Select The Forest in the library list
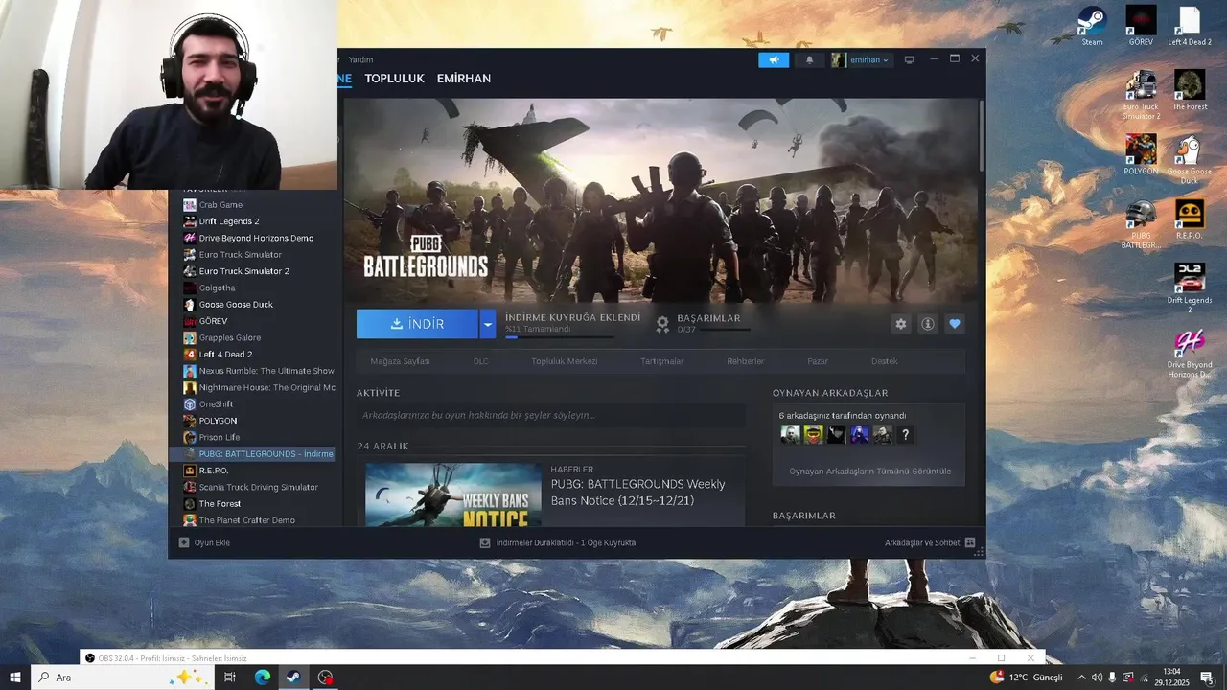 (x=220, y=504)
